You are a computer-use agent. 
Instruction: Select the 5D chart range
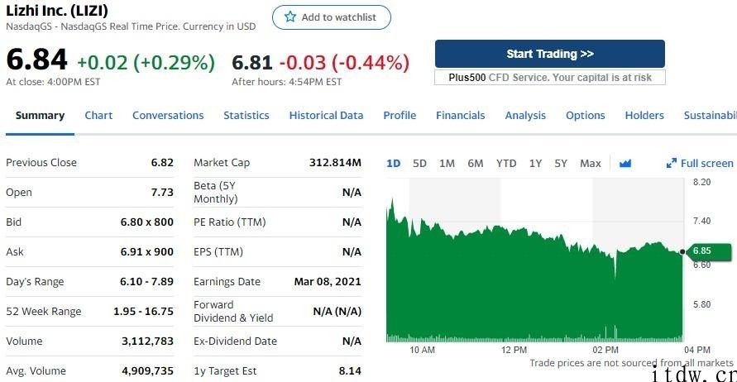point(419,164)
